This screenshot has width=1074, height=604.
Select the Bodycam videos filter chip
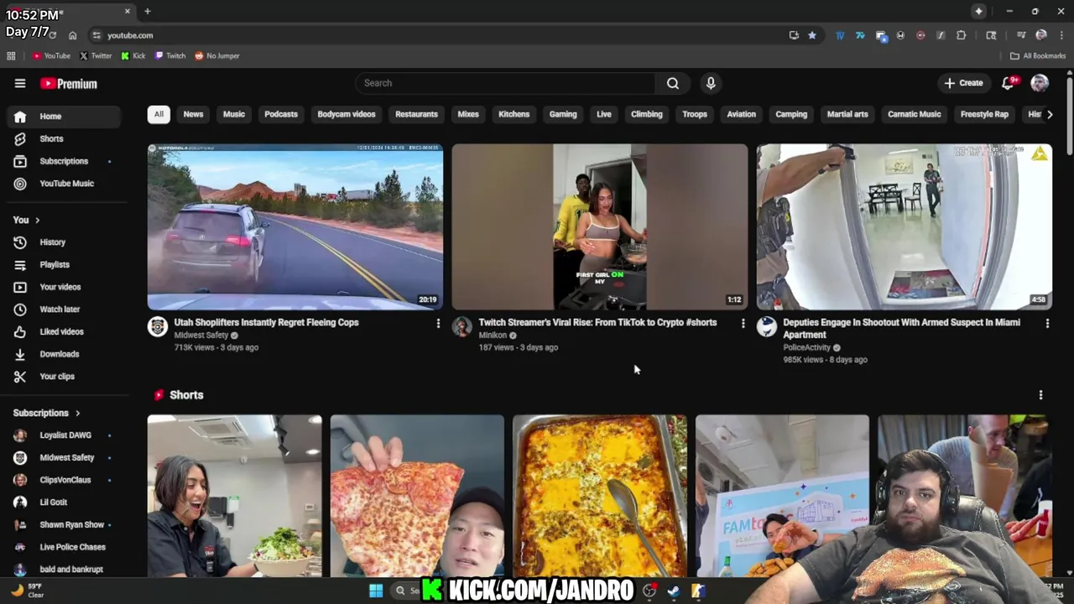pos(347,114)
